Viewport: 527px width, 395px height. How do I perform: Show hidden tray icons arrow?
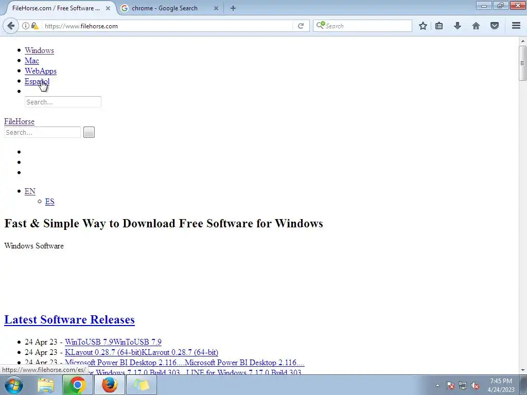pos(437,385)
